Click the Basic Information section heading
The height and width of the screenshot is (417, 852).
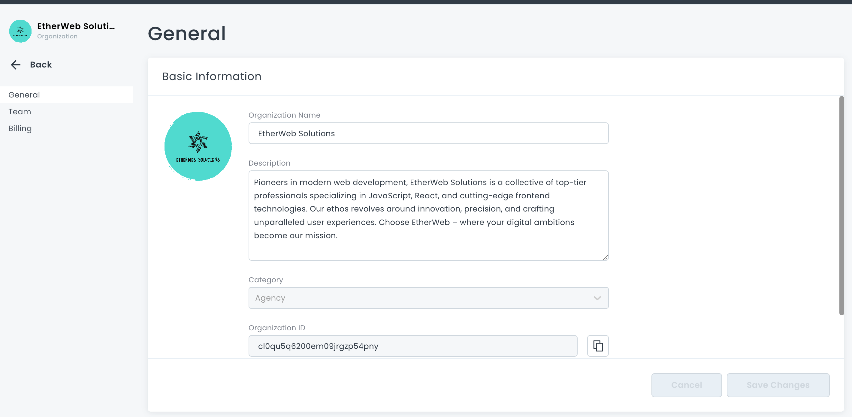(211, 76)
